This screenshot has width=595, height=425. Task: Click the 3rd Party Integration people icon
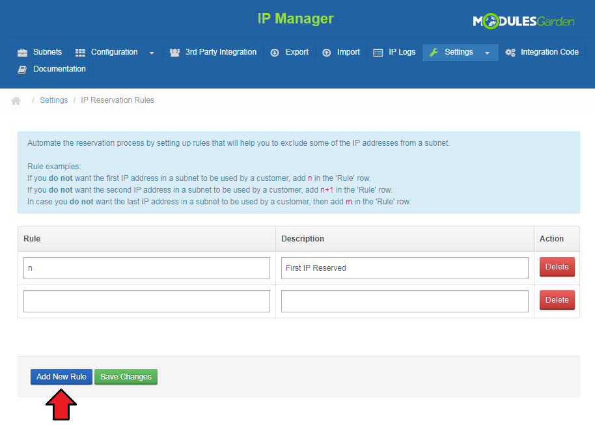click(174, 53)
